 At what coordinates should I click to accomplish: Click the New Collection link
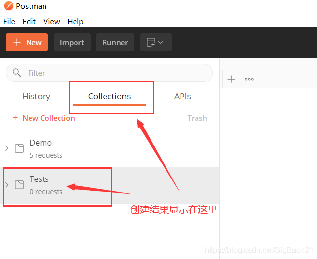[44, 118]
